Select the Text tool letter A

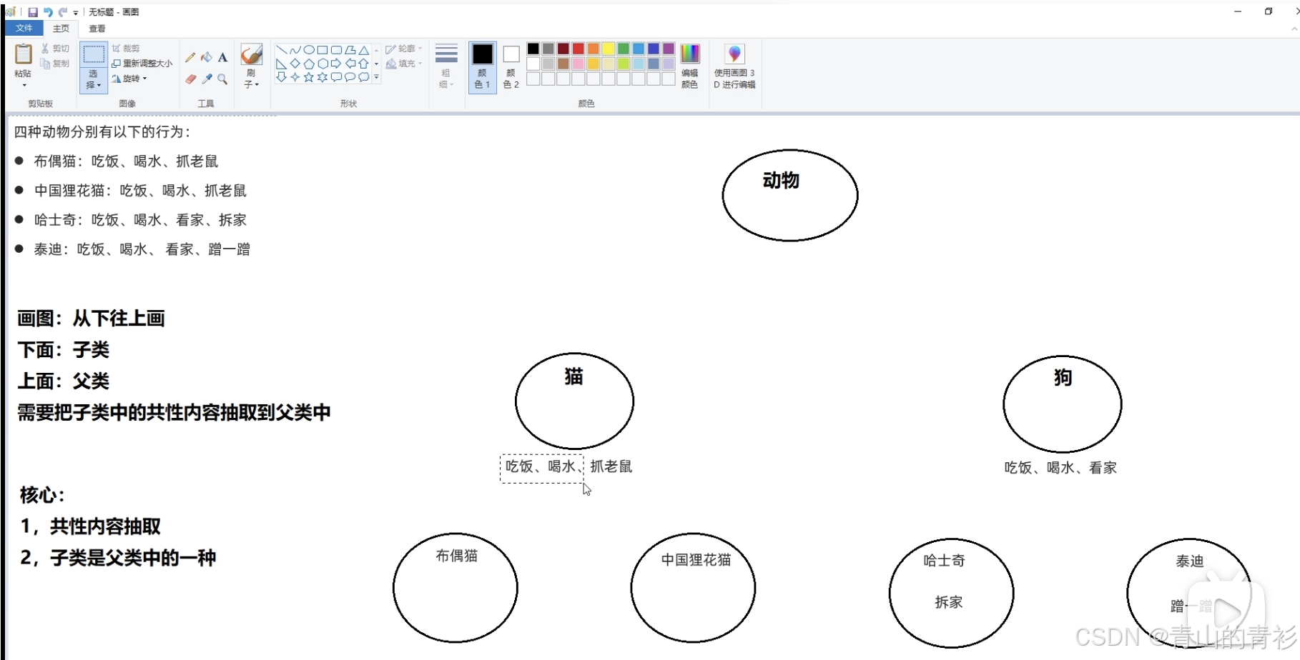pyautogui.click(x=222, y=58)
